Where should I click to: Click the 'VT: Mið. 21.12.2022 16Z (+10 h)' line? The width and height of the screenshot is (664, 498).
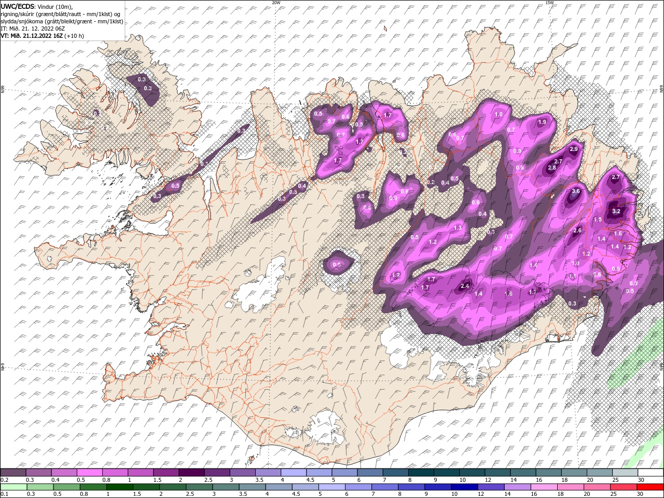click(42, 36)
